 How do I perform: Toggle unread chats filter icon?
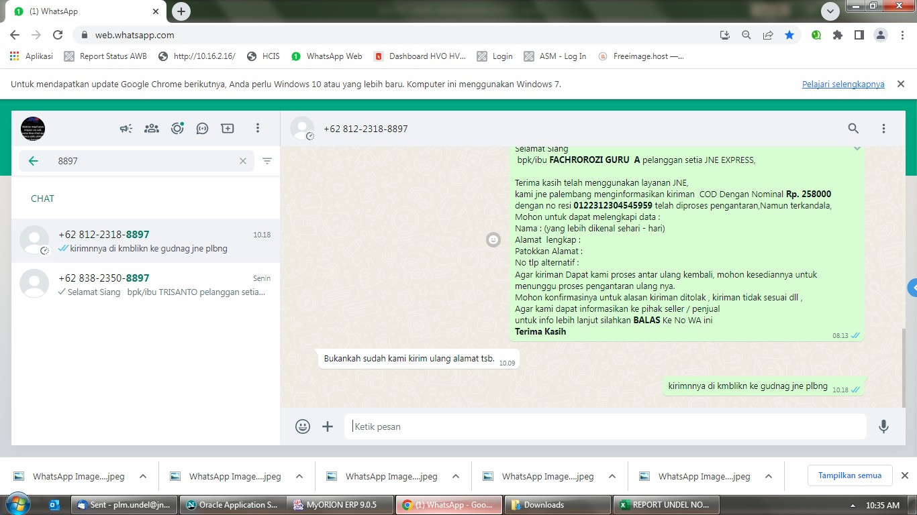[267, 161]
